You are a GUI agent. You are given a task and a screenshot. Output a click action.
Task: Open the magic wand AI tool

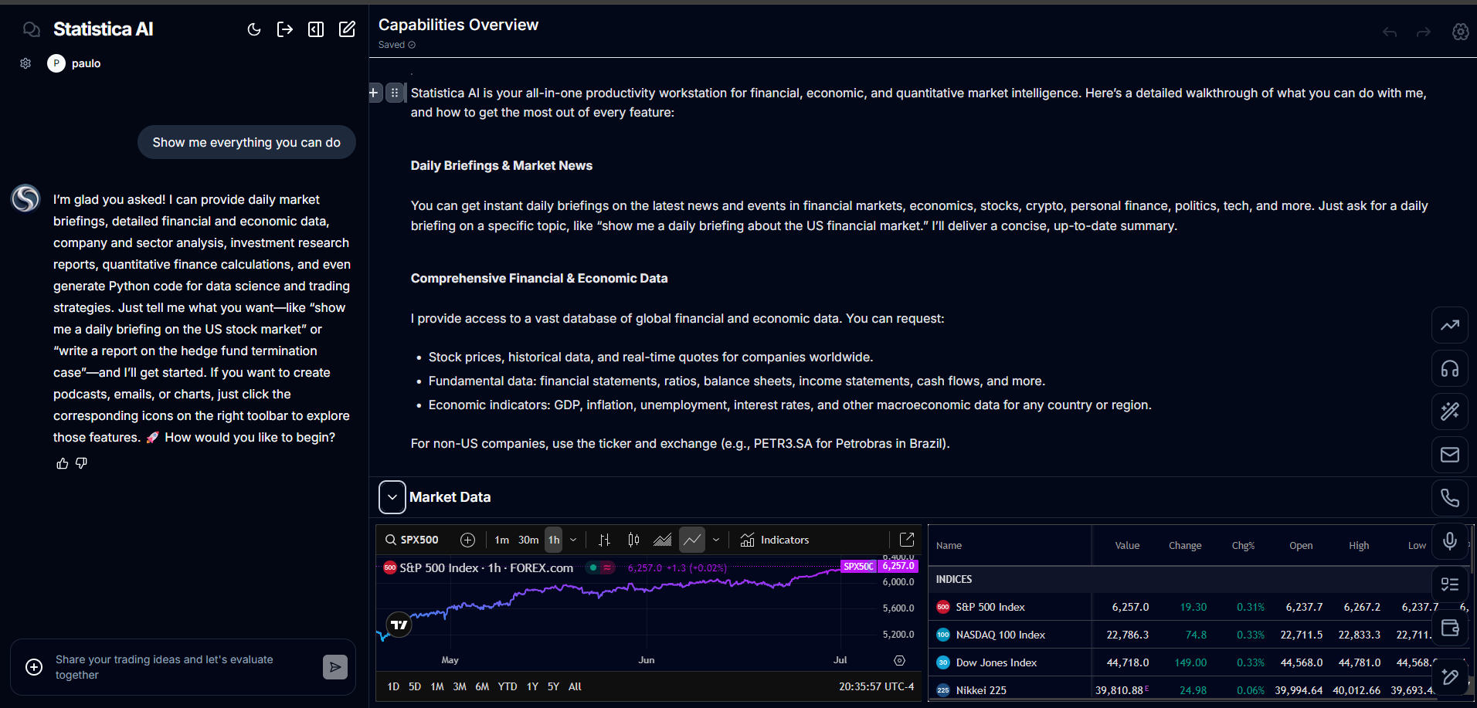[1450, 412]
